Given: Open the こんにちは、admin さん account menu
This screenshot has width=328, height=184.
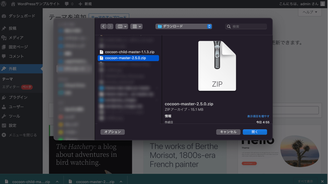Looking at the screenshot, I should pos(302,4).
